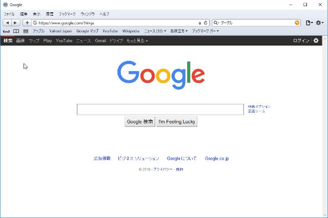Click the Google search text box

pyautogui.click(x=160, y=110)
